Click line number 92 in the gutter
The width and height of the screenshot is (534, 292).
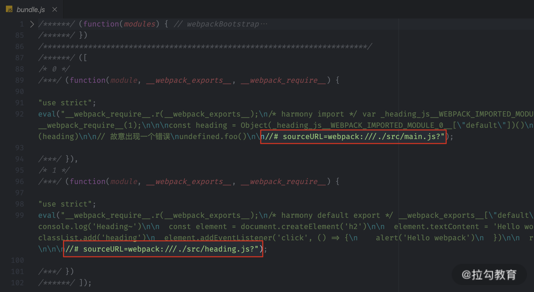(19, 114)
